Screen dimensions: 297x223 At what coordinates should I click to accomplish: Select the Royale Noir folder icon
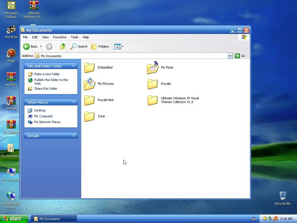pos(89,100)
